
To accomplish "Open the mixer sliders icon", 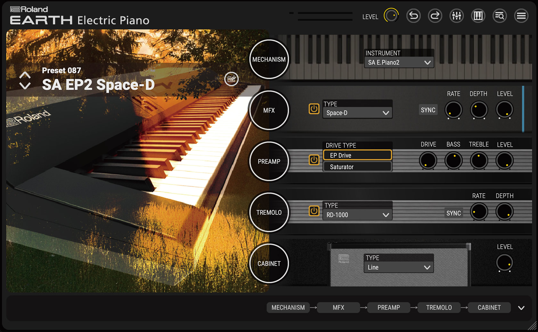I will [456, 16].
